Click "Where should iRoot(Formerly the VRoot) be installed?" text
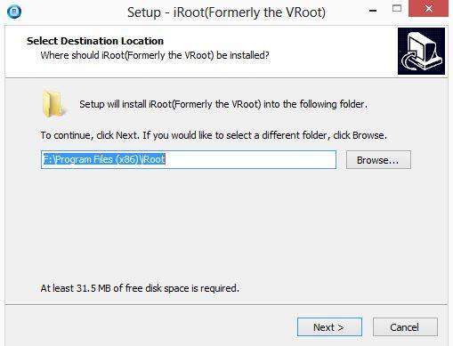The width and height of the screenshot is (453, 346). pos(155,55)
